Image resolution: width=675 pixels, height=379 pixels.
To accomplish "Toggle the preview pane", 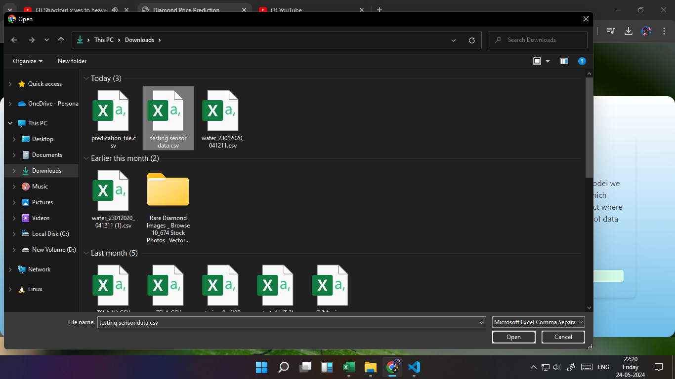I will click(x=564, y=61).
